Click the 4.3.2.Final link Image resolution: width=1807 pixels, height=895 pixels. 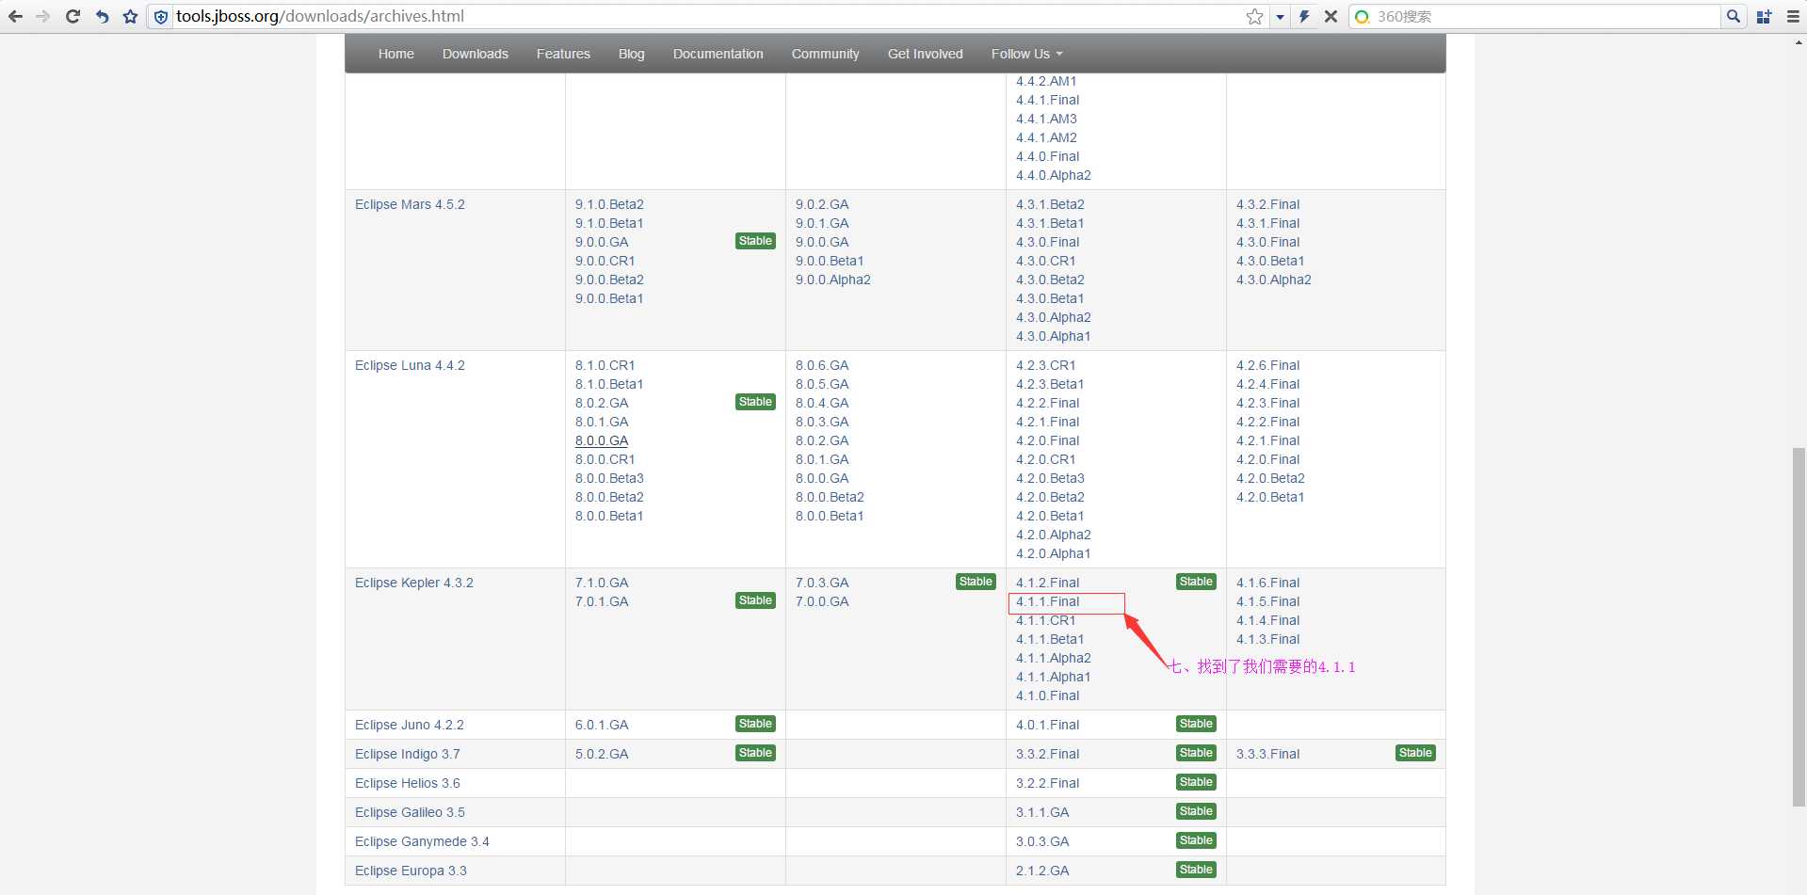1267,204
